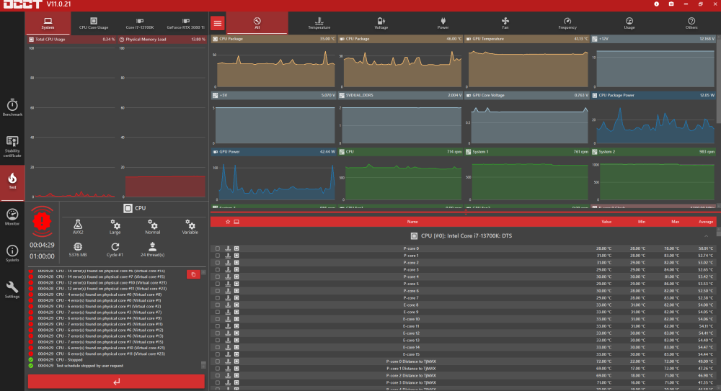This screenshot has width=721, height=391.
Task: Sort table by the Value column header
Action: [x=606, y=222]
